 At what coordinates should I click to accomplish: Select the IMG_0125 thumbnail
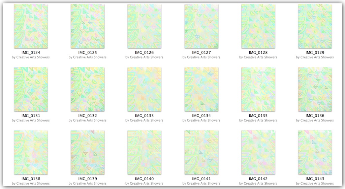point(88,26)
